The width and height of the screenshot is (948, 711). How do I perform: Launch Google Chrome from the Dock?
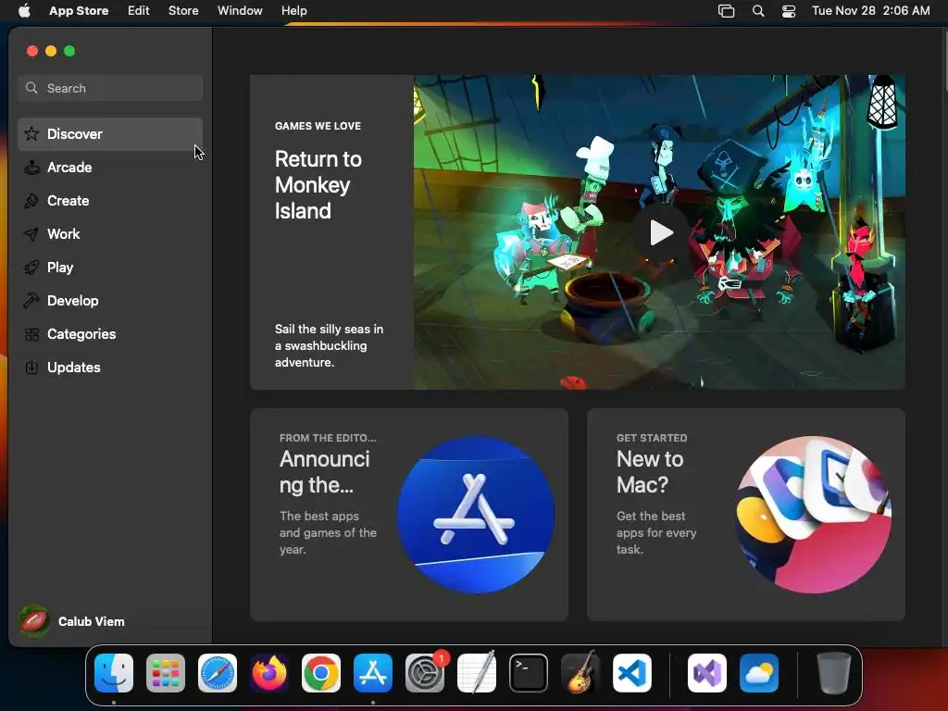321,673
